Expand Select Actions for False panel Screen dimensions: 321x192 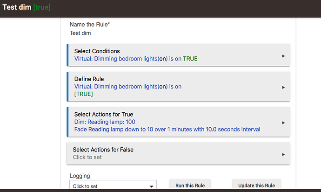point(178,153)
